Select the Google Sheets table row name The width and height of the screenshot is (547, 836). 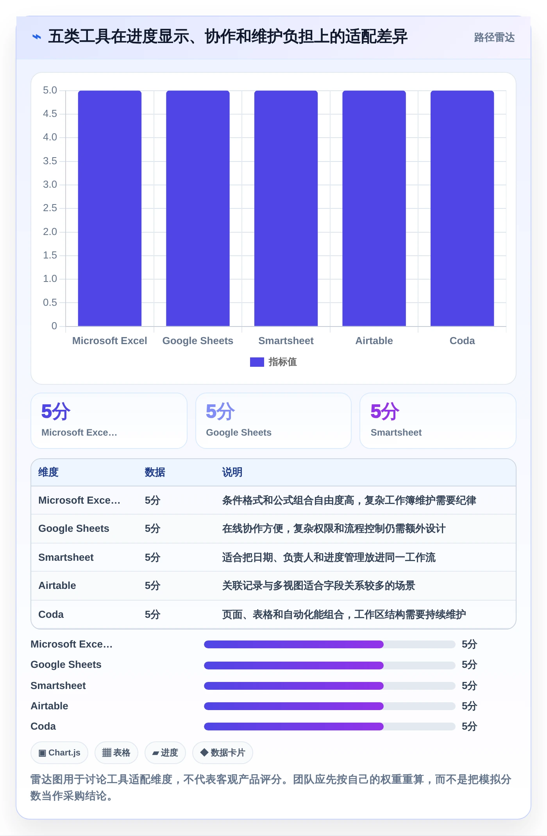click(74, 529)
